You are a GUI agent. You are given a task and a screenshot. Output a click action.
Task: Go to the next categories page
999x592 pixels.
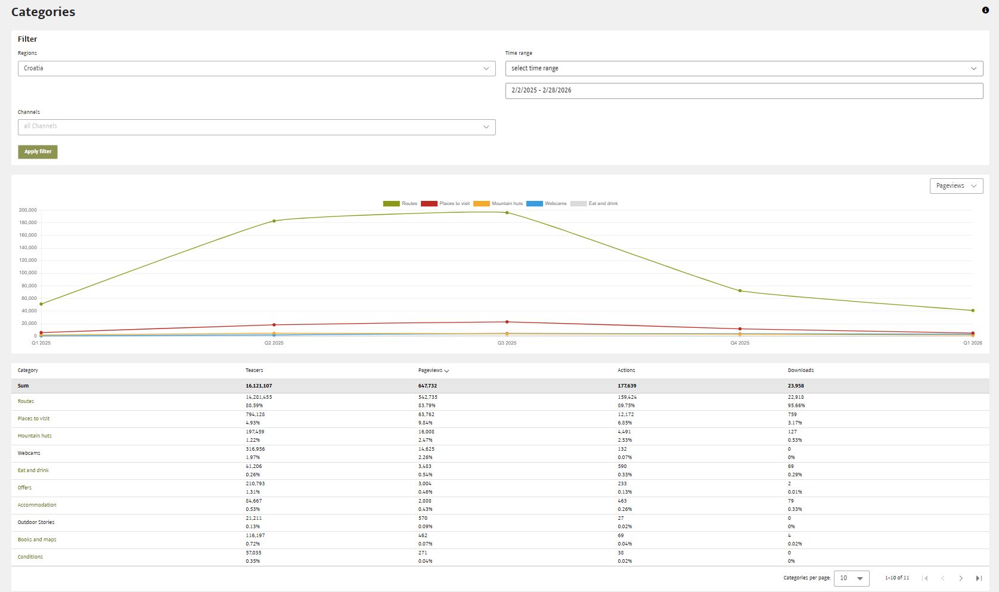961,578
